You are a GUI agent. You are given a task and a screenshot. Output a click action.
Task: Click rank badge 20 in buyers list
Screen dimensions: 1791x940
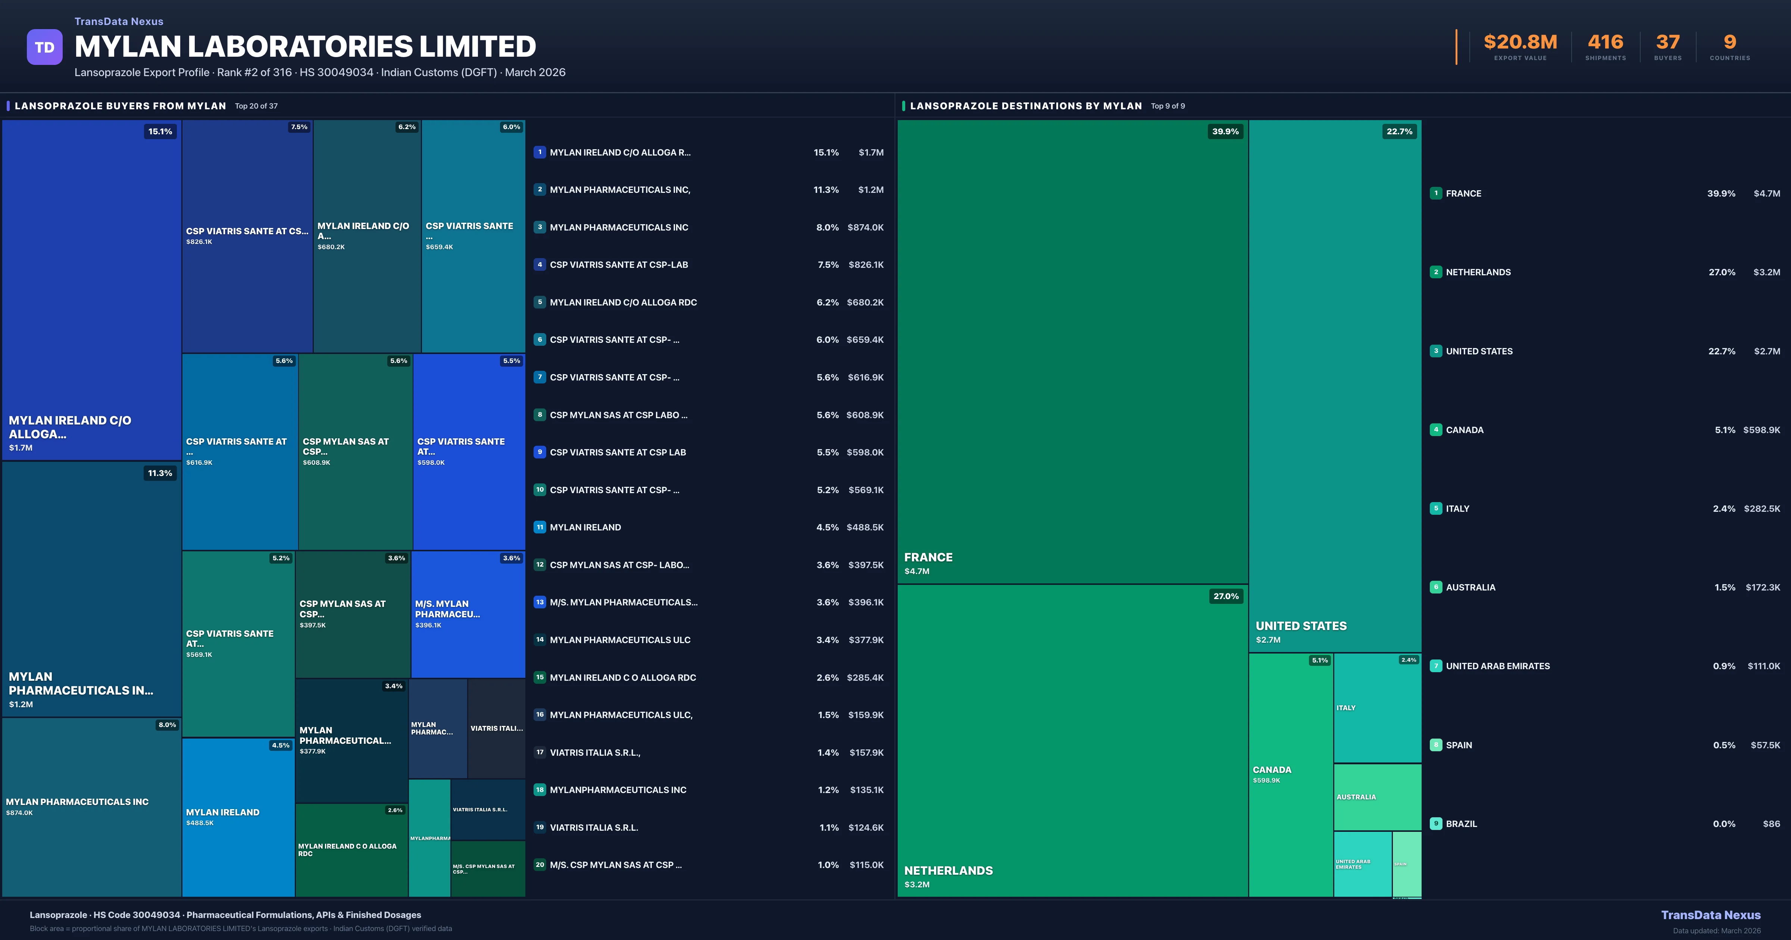540,865
